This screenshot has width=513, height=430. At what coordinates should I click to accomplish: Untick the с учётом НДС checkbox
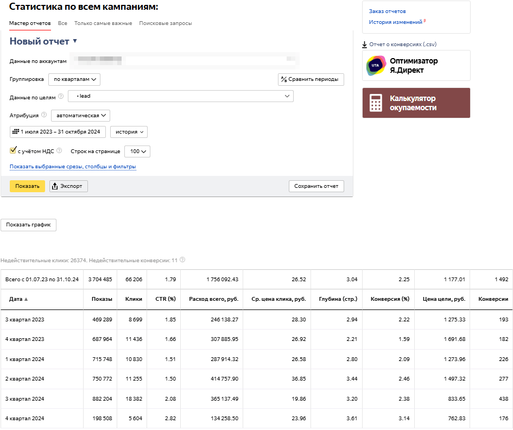[x=13, y=151]
